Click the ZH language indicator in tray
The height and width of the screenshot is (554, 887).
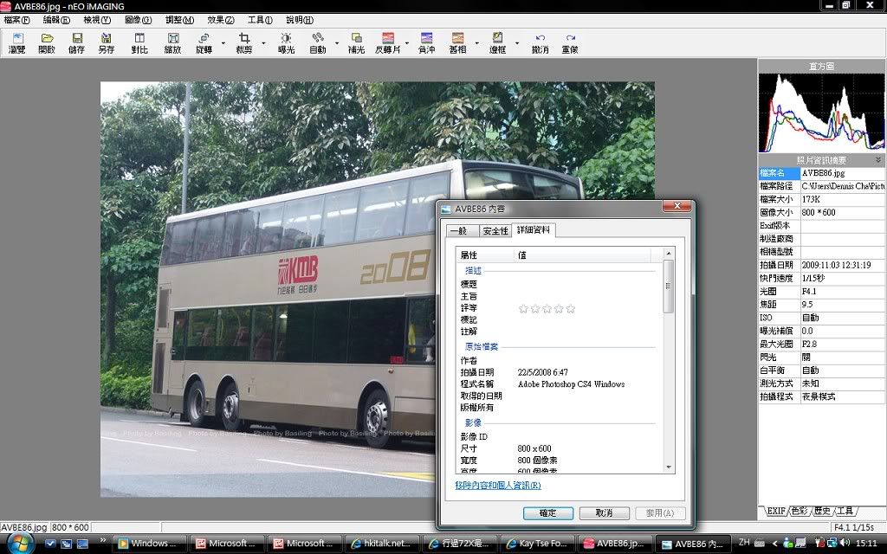tap(744, 542)
